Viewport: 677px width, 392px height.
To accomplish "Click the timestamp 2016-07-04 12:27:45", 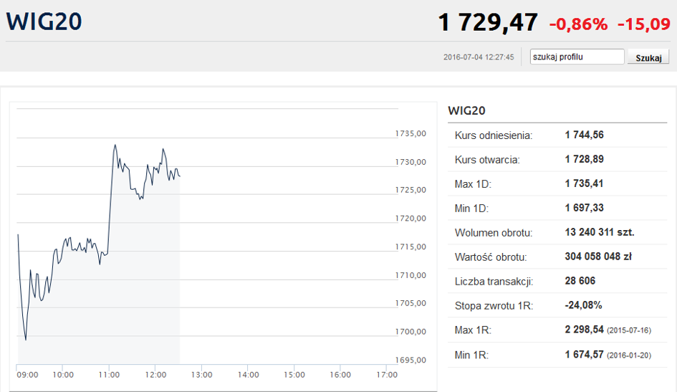I will [x=479, y=57].
